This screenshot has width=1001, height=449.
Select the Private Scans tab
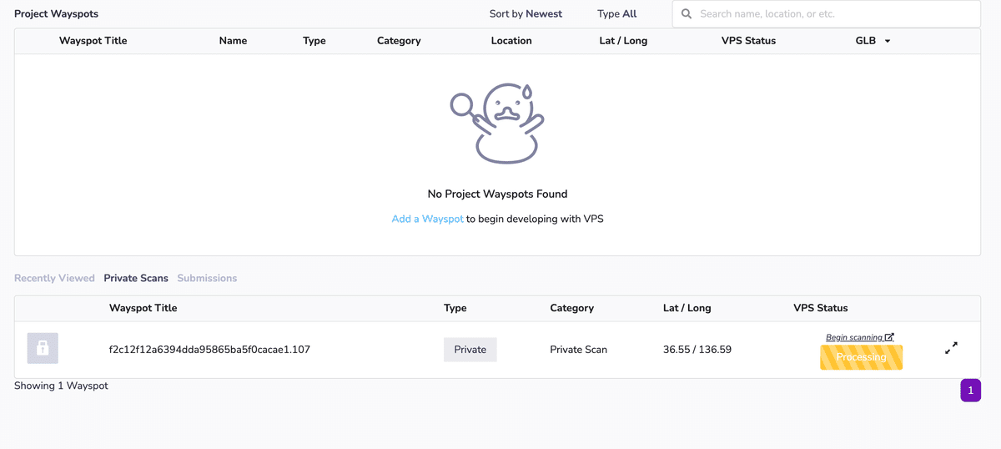coord(136,278)
